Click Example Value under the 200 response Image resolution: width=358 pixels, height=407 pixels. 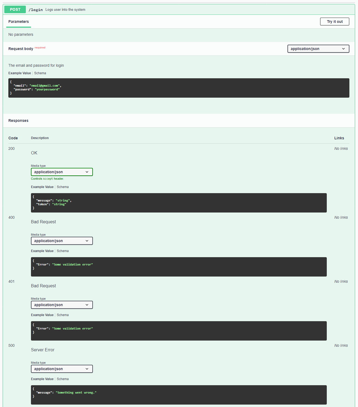pos(42,187)
